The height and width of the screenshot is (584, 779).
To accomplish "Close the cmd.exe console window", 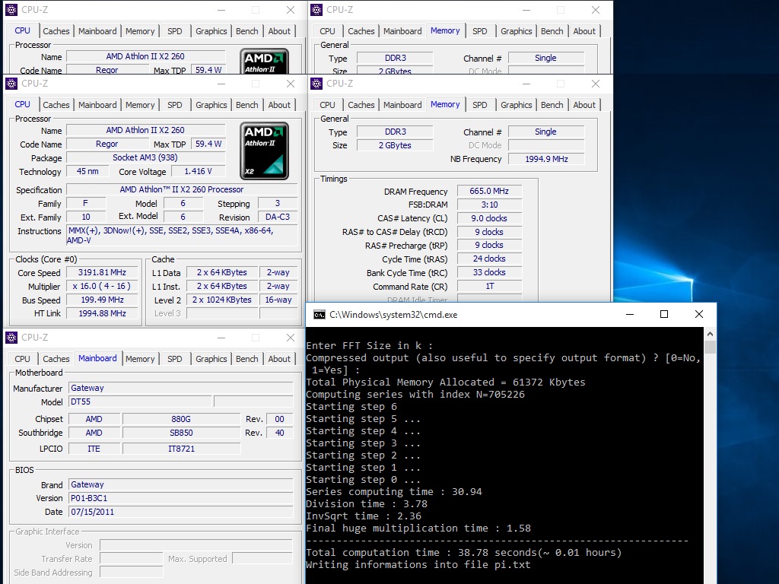I will pos(698,314).
